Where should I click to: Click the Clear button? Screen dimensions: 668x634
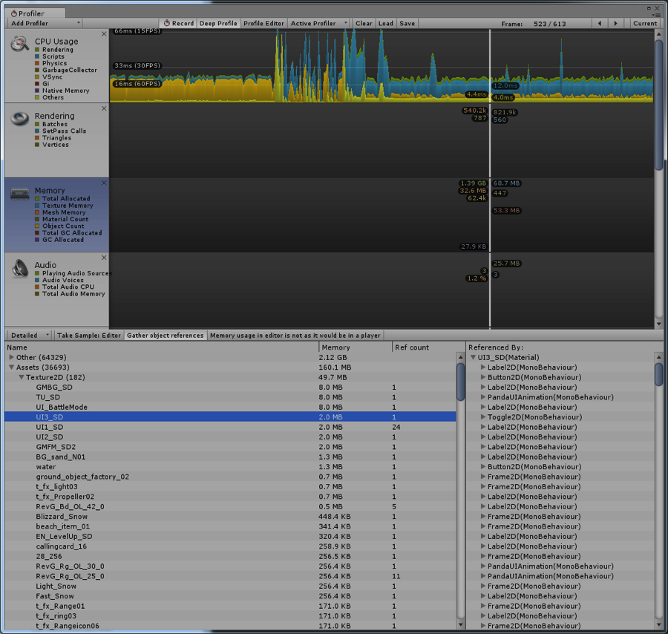point(364,24)
